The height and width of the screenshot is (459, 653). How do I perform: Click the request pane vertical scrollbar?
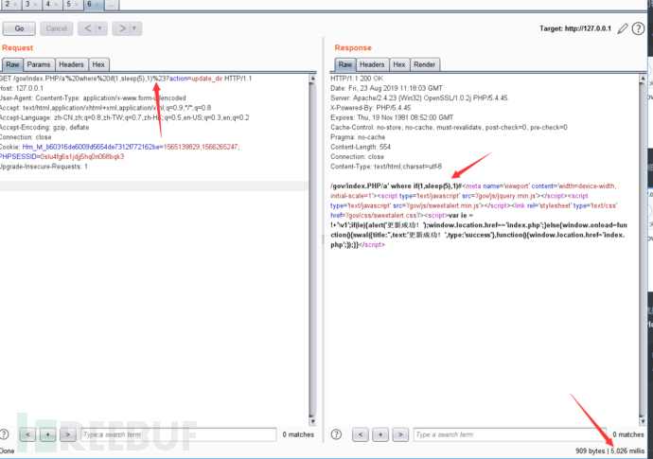pos(312,250)
